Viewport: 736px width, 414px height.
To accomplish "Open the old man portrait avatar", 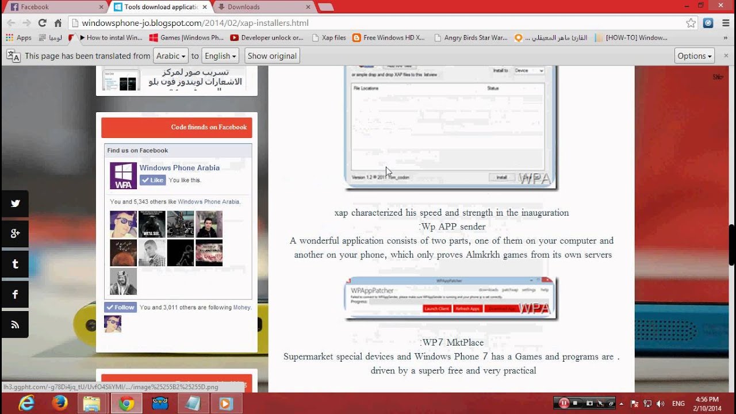I will point(123,281).
